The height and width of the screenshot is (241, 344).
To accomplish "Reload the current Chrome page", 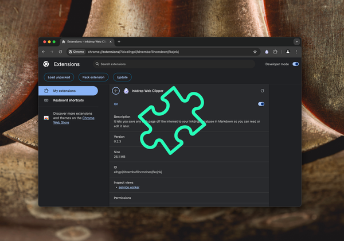I will click(60, 52).
